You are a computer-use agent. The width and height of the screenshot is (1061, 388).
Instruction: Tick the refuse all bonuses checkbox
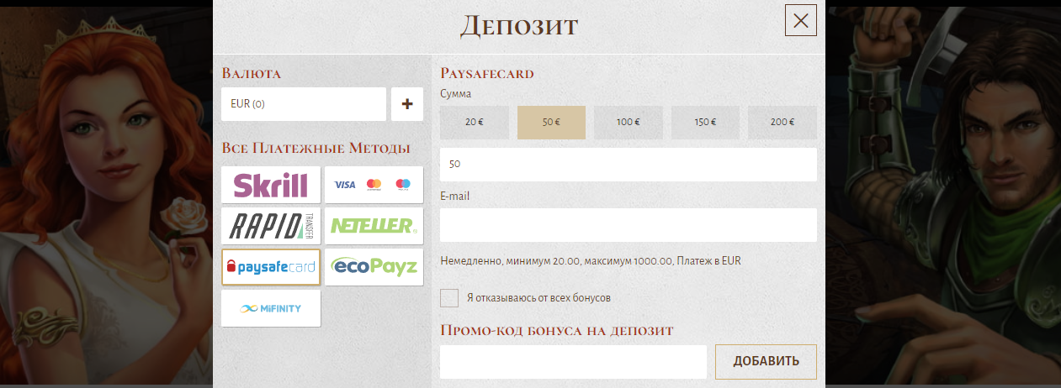tap(449, 298)
